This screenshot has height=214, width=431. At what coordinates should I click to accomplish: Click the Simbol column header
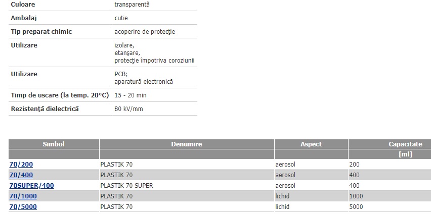(54, 144)
